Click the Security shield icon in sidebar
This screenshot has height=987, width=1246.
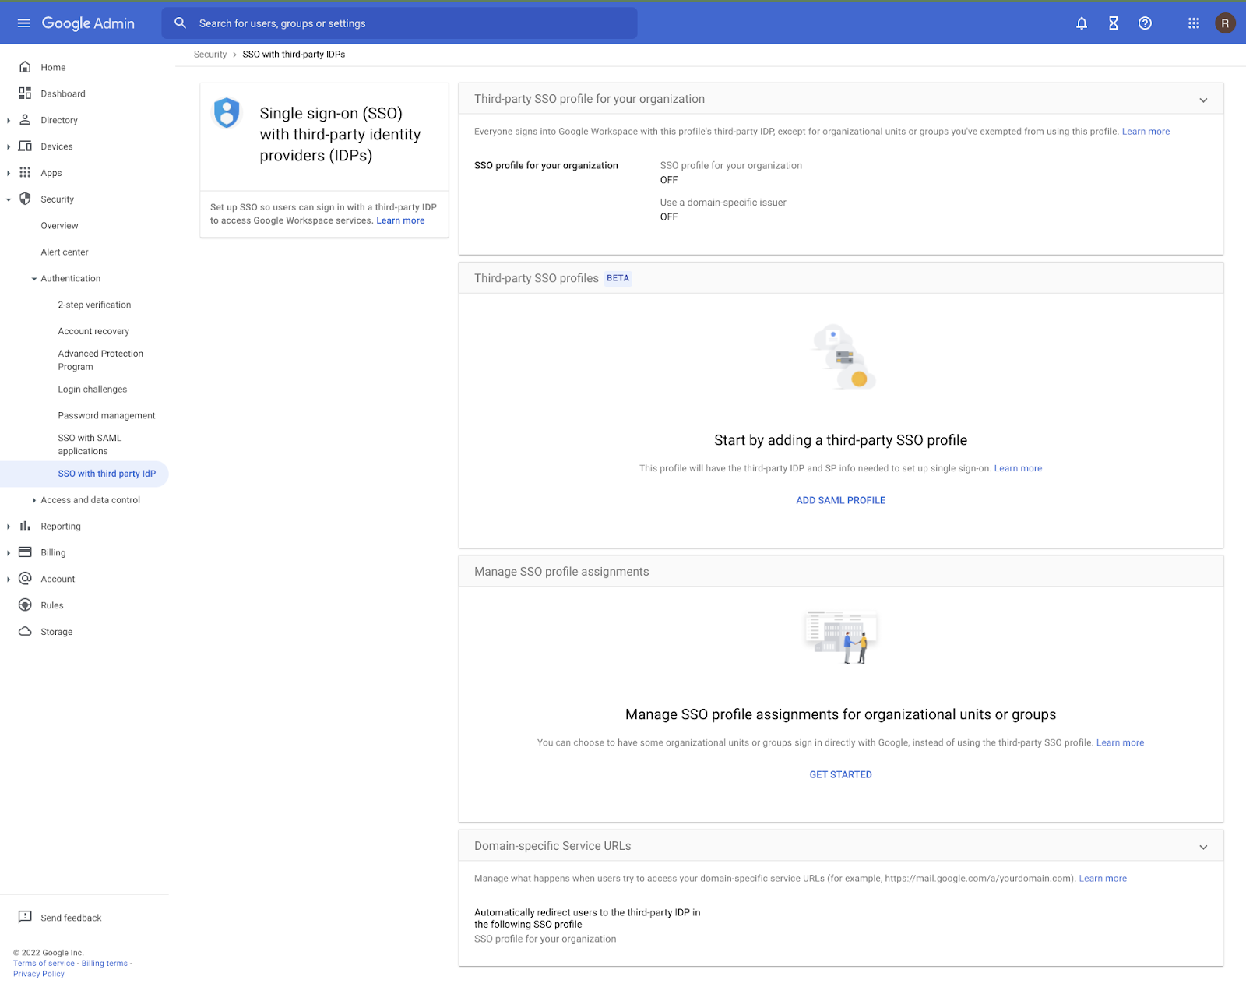pos(25,199)
